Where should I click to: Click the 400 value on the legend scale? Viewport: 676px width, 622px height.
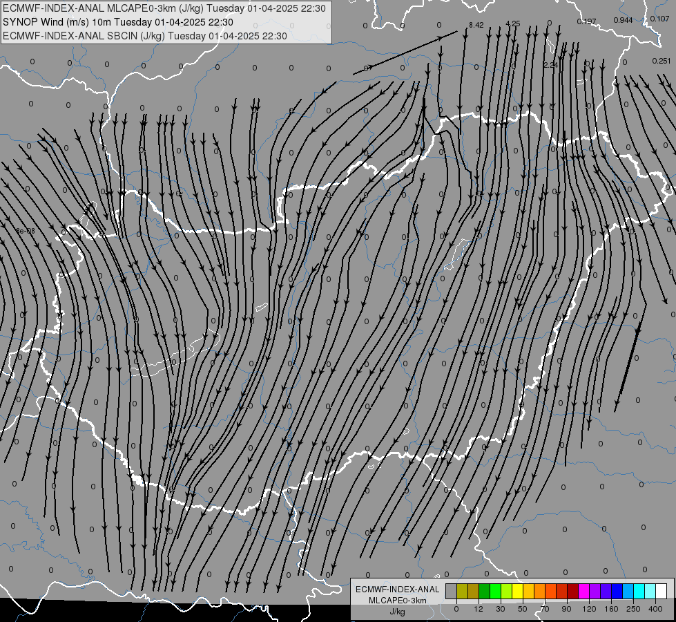(655, 609)
